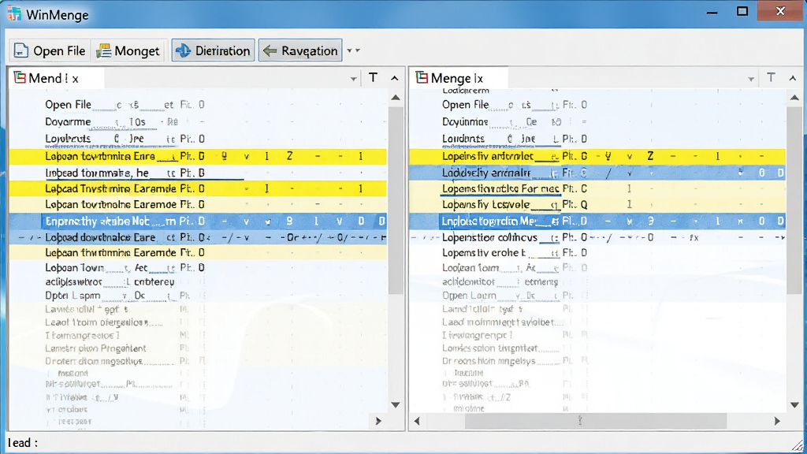Select right pane row 'Doyunmoe'
The height and width of the screenshot is (454, 807).
(x=598, y=122)
